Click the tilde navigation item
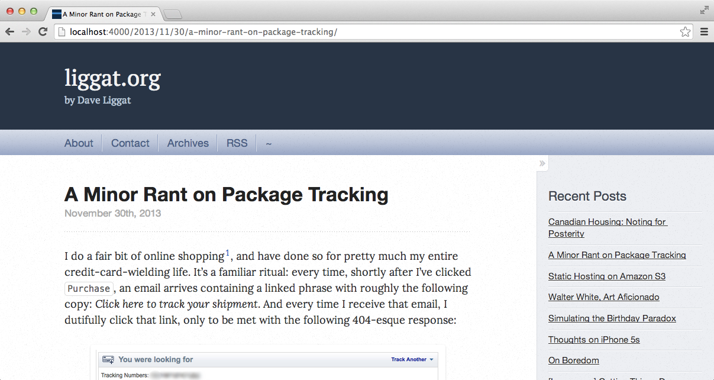The width and height of the screenshot is (714, 380). (269, 143)
